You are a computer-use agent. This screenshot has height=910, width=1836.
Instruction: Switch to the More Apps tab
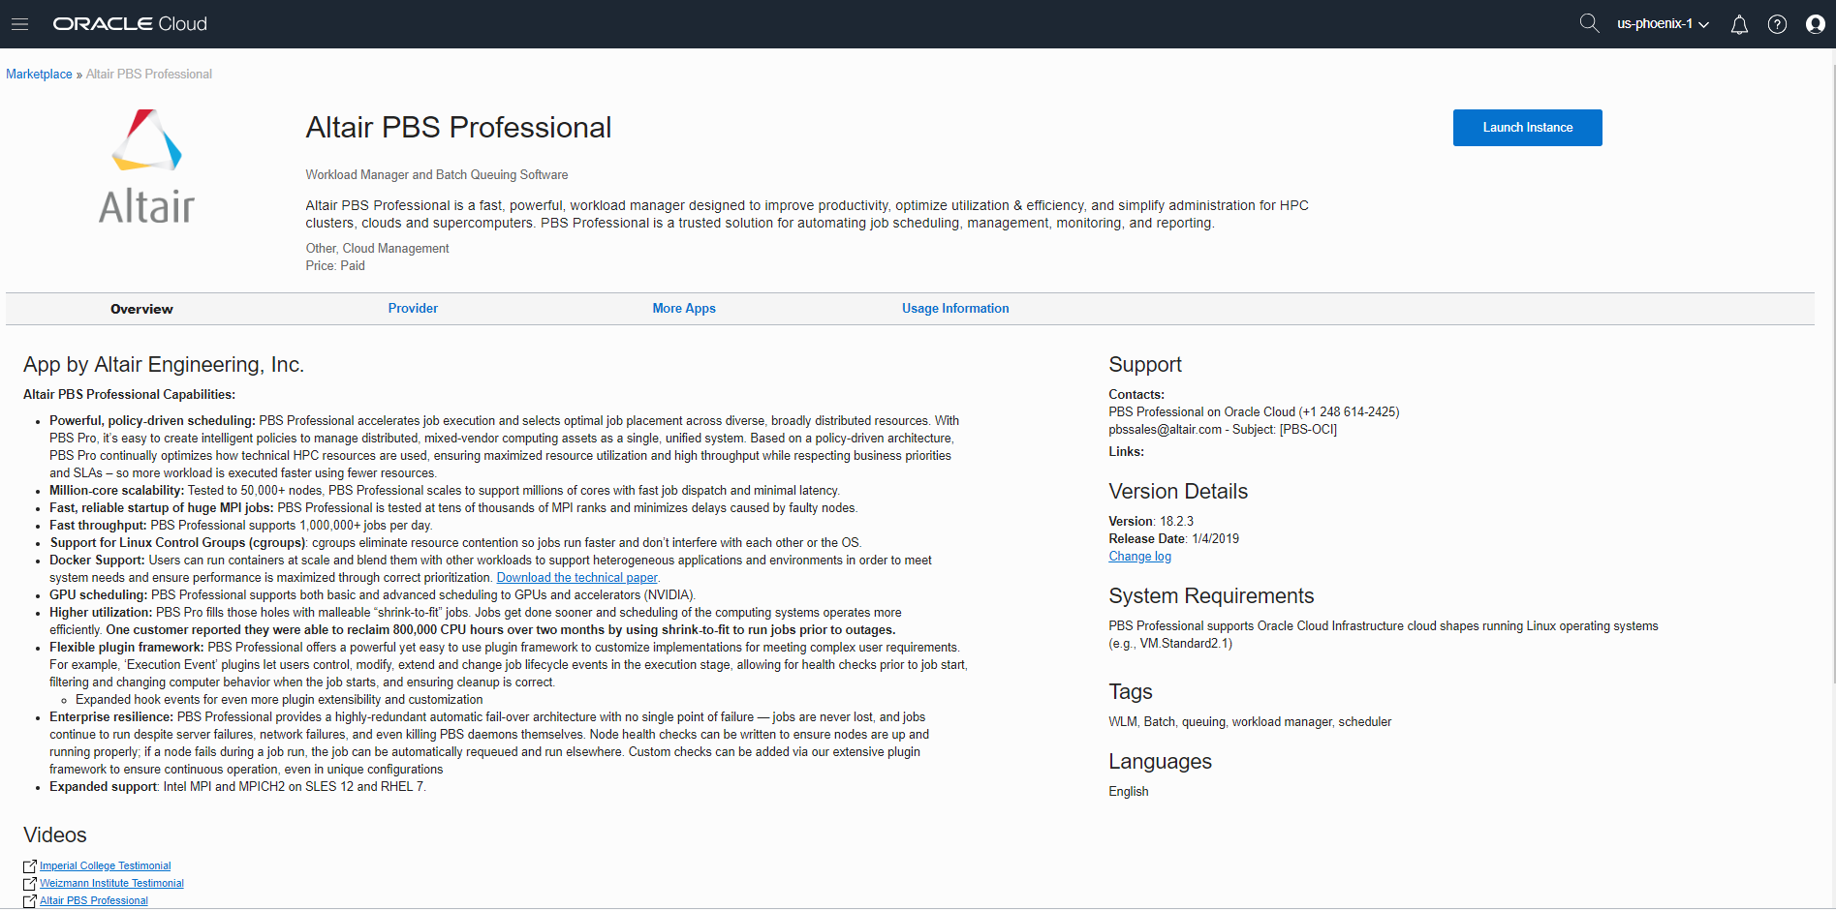click(x=684, y=309)
